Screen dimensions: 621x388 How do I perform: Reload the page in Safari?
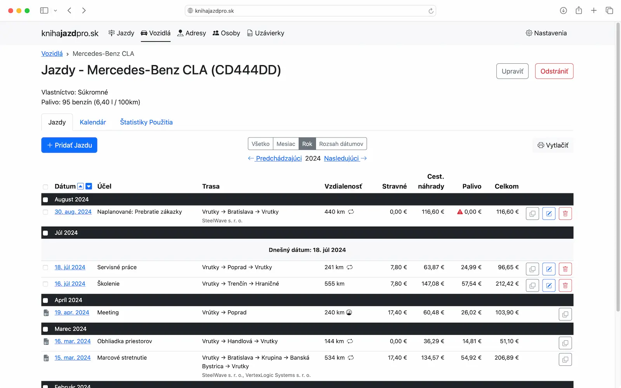(x=431, y=11)
